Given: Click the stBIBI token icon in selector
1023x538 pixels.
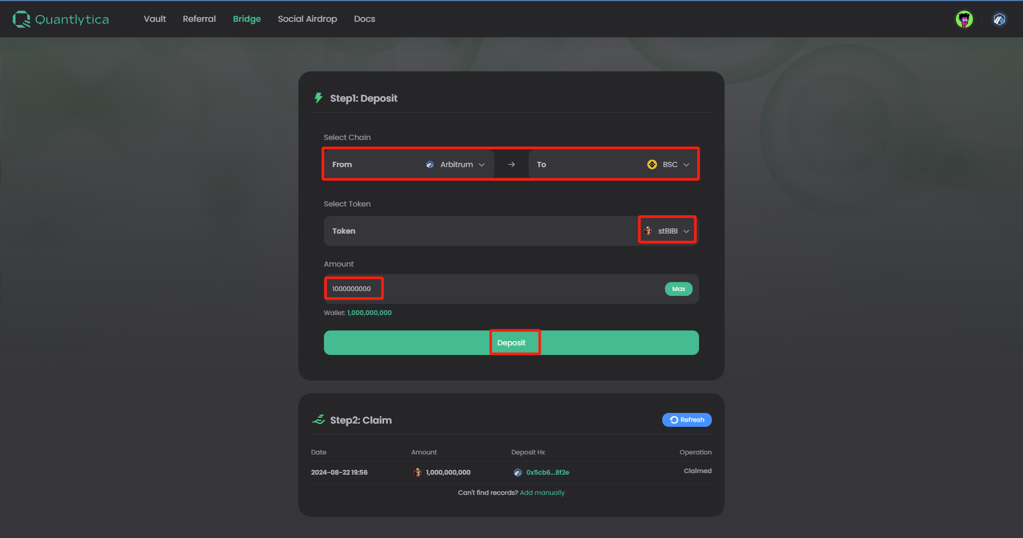Looking at the screenshot, I should 648,231.
